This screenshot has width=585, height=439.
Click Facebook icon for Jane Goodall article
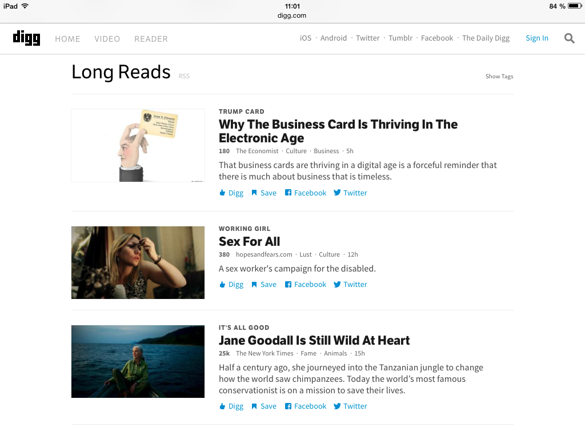[288, 406]
